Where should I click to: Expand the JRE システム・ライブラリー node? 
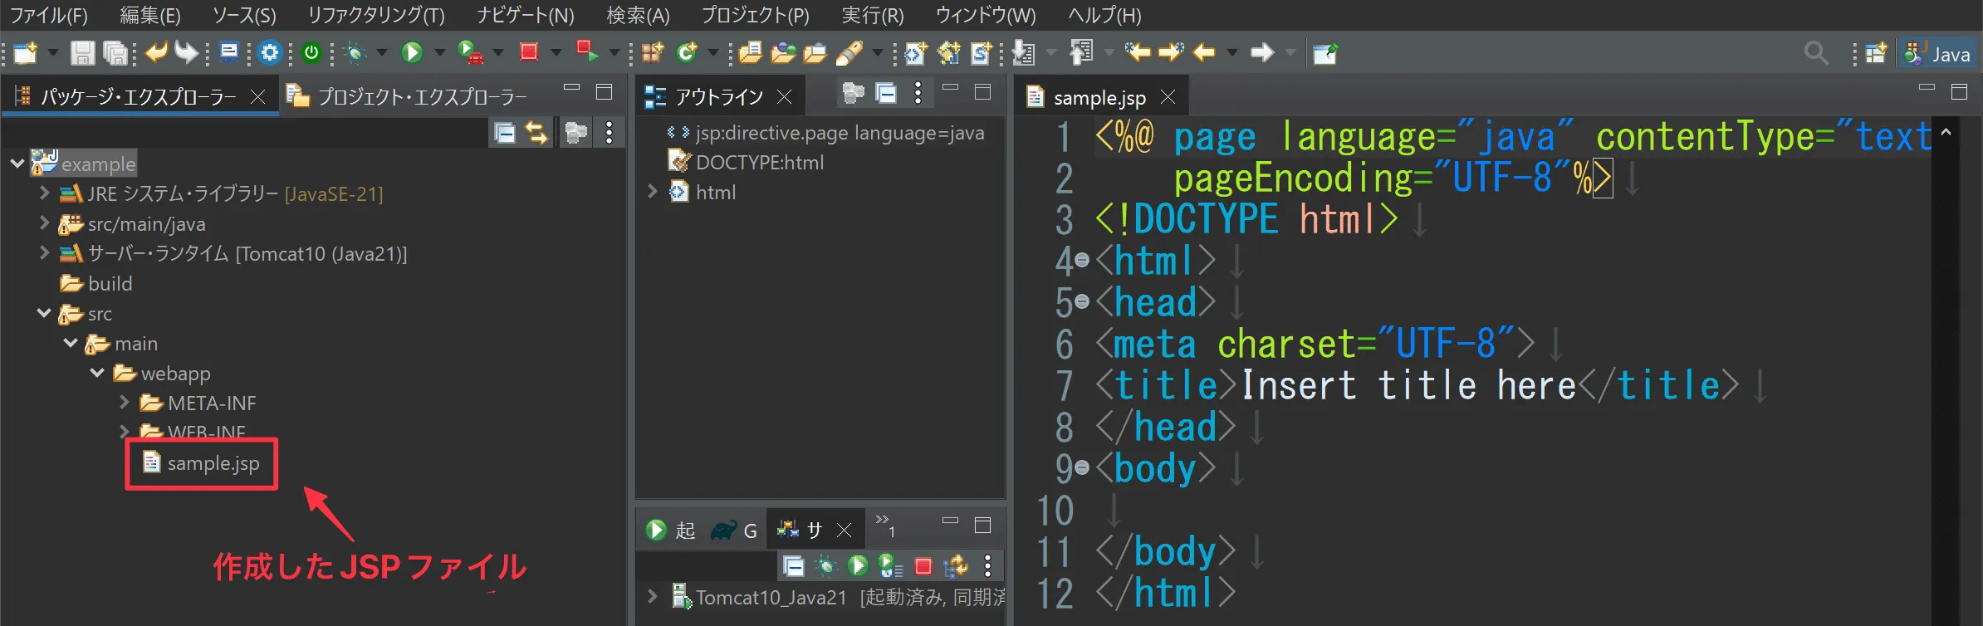44,193
